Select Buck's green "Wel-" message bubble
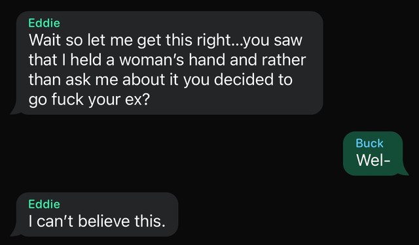This screenshot has height=245, width=419. tap(373, 154)
